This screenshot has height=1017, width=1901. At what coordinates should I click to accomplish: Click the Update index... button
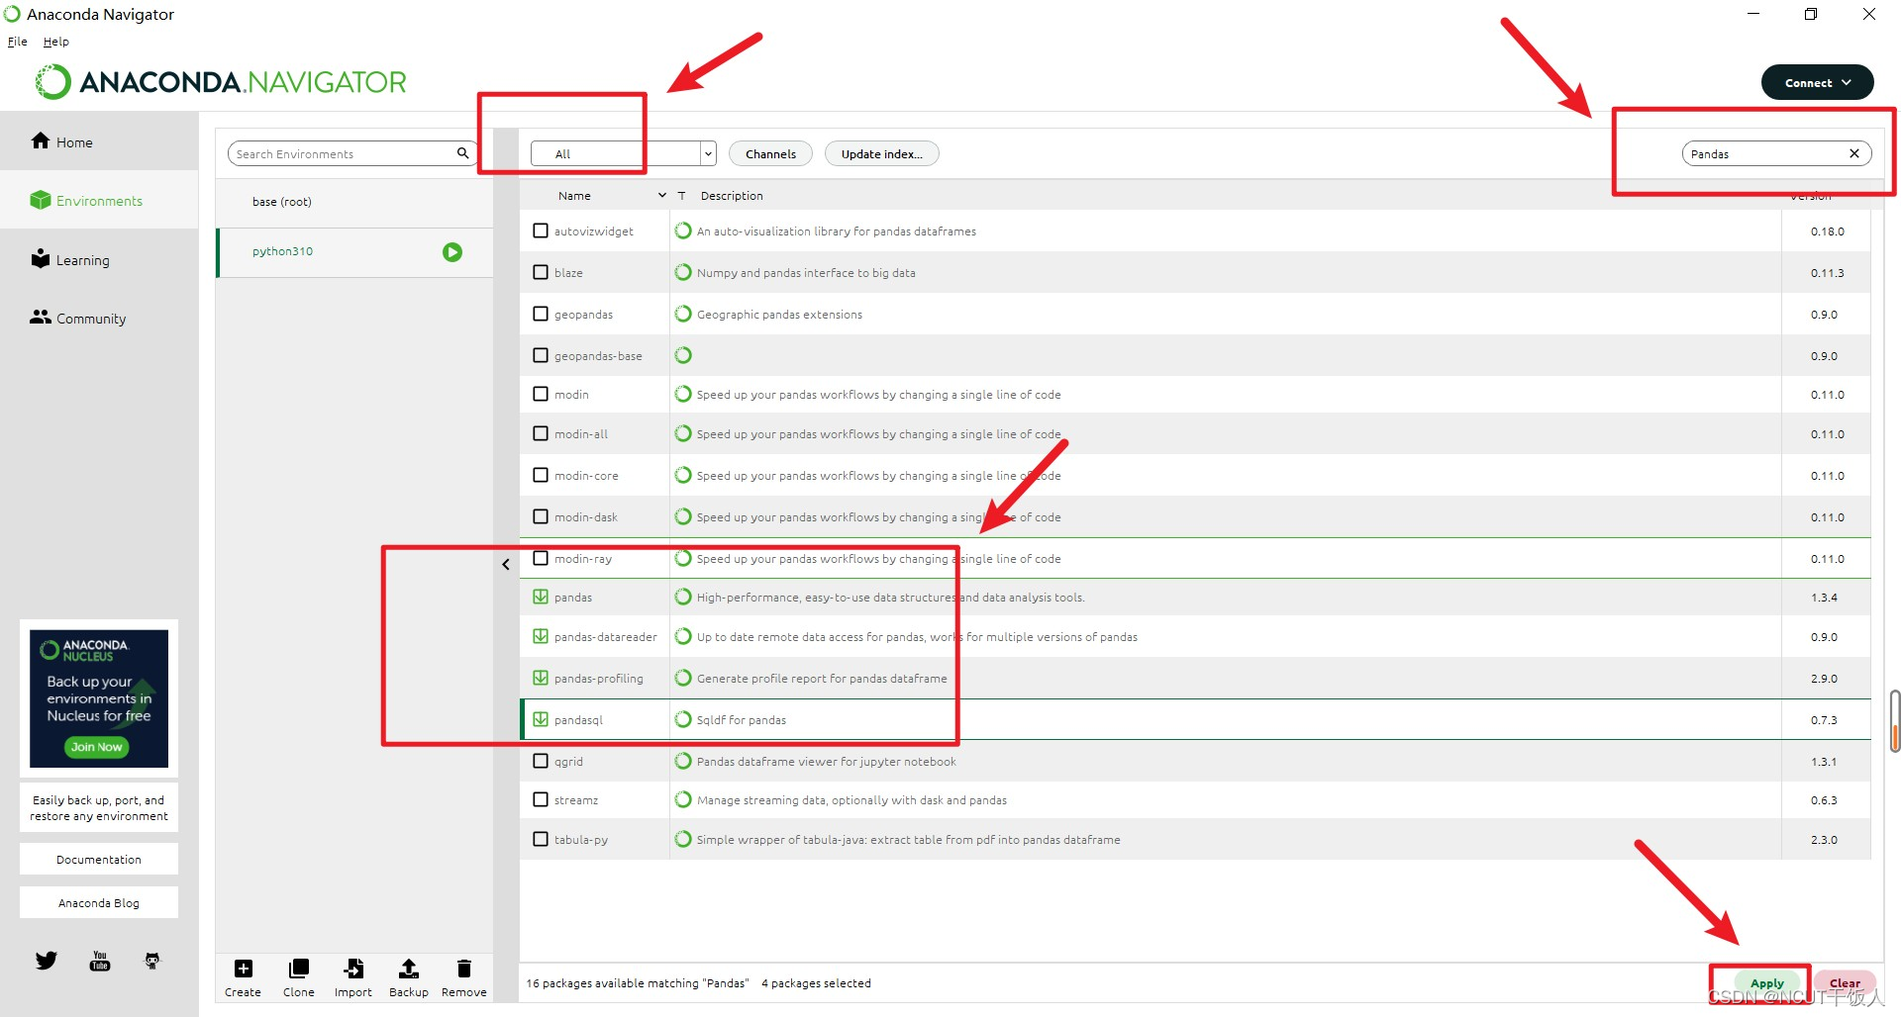pos(881,153)
